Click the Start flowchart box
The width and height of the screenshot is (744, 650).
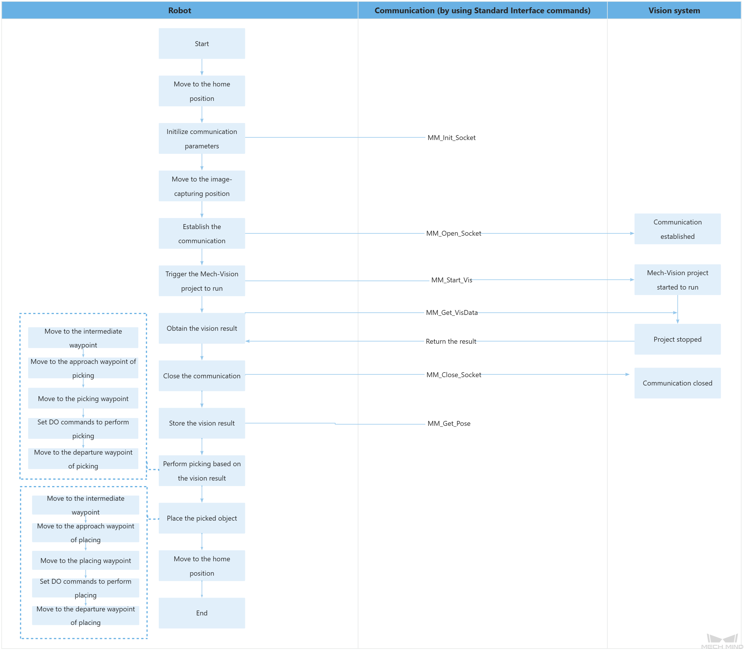point(202,44)
